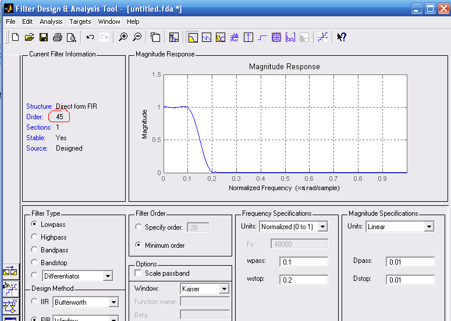Click the What's This help icon
Viewport: 451px width, 321px height.
click(342, 37)
